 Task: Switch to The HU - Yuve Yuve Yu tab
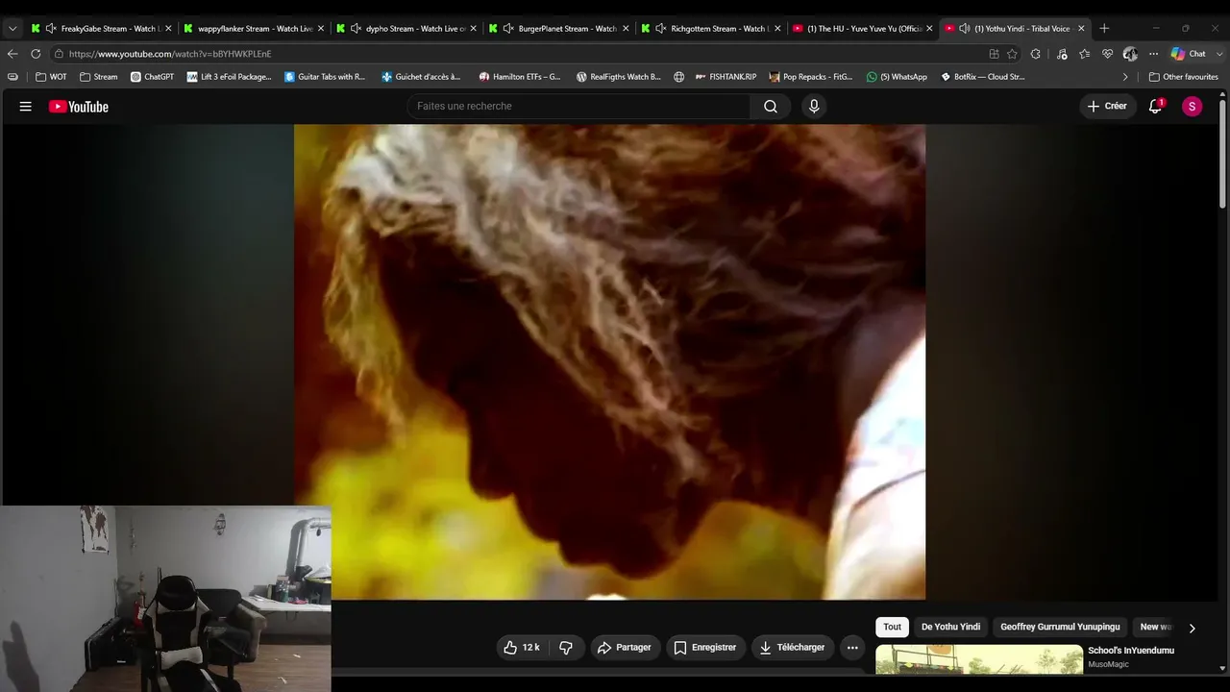(x=863, y=29)
